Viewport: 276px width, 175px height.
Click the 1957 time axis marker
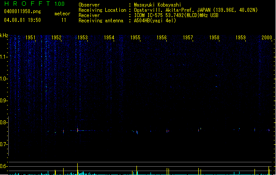tap(188, 37)
